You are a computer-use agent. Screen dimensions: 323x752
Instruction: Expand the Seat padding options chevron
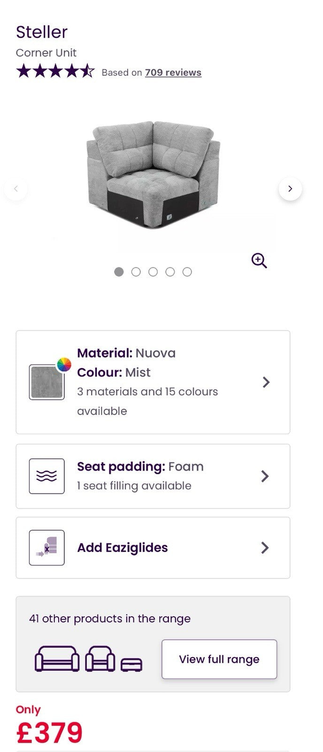click(x=265, y=476)
